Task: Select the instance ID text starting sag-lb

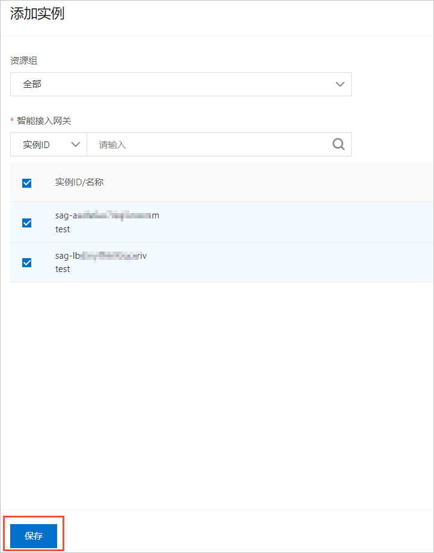Action: click(101, 256)
